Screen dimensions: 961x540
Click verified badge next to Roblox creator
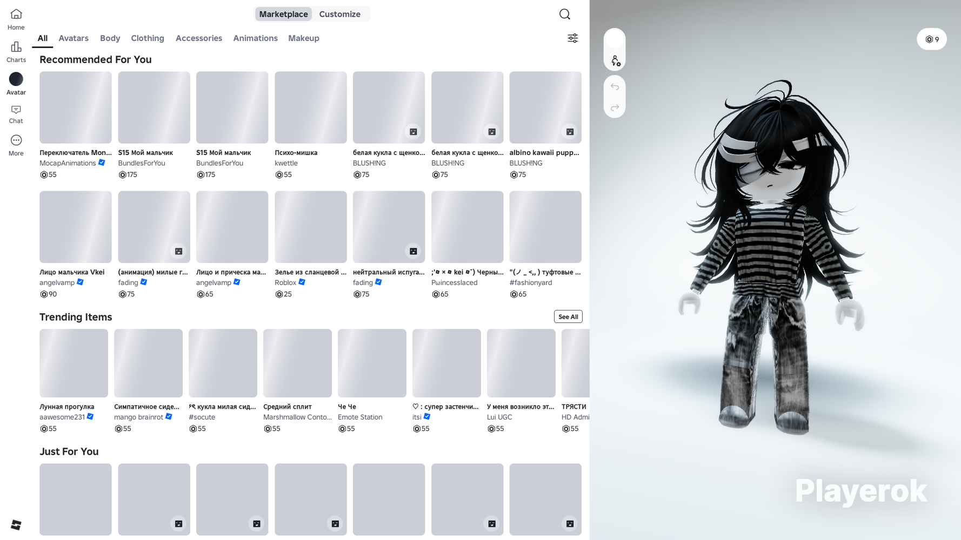click(x=302, y=282)
